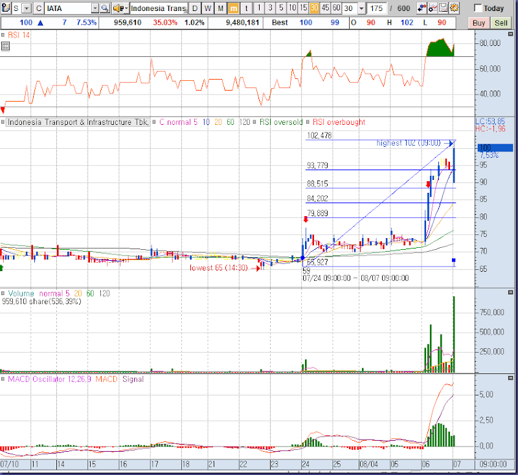
Task: Click the red down triangle in RSI panel
Action: (3, 110)
